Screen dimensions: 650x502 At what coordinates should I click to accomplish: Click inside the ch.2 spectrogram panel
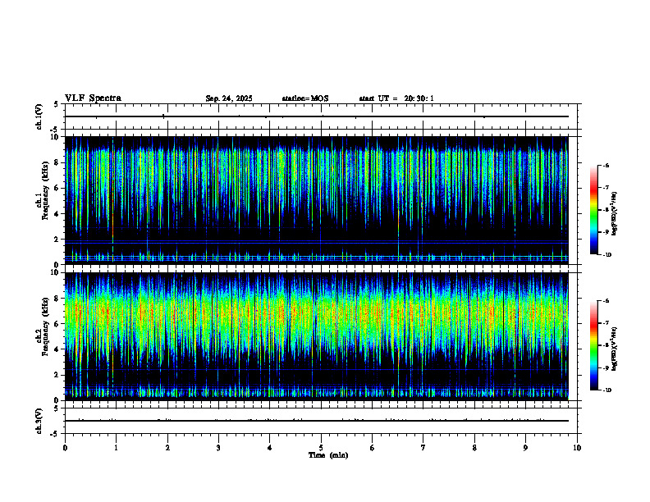point(316,336)
